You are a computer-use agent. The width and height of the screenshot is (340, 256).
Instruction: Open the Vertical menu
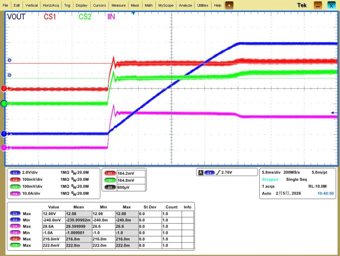coord(31,5)
